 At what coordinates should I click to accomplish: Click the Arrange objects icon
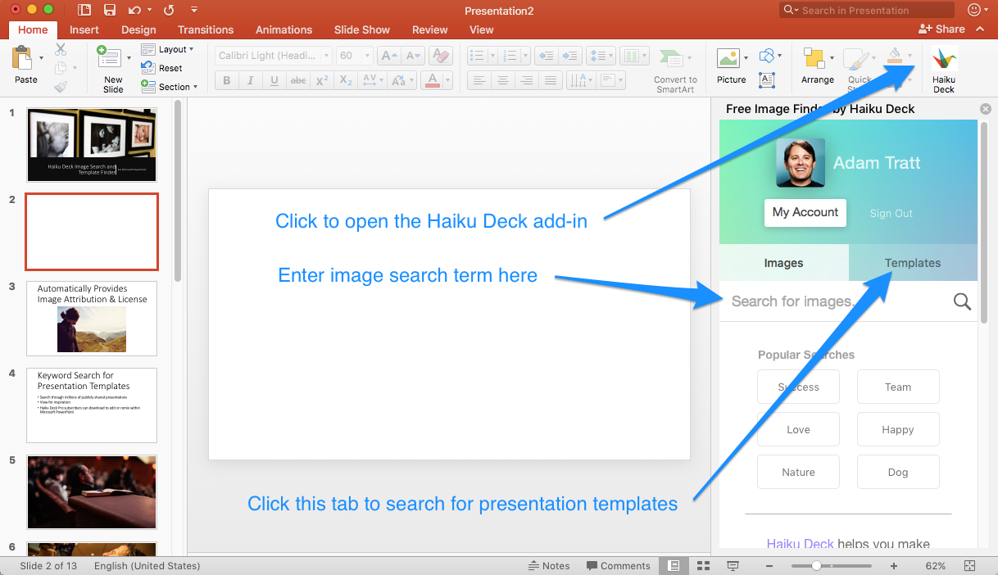pyautogui.click(x=814, y=59)
